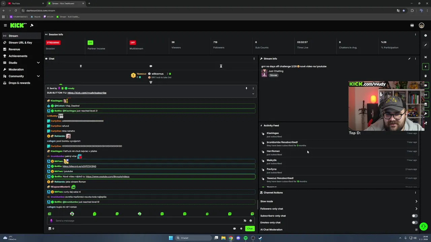Click the hourglass icon in chat toolbar

221,66
